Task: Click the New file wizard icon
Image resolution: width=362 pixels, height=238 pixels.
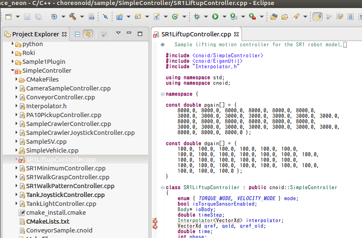Action: pyautogui.click(x=8, y=17)
